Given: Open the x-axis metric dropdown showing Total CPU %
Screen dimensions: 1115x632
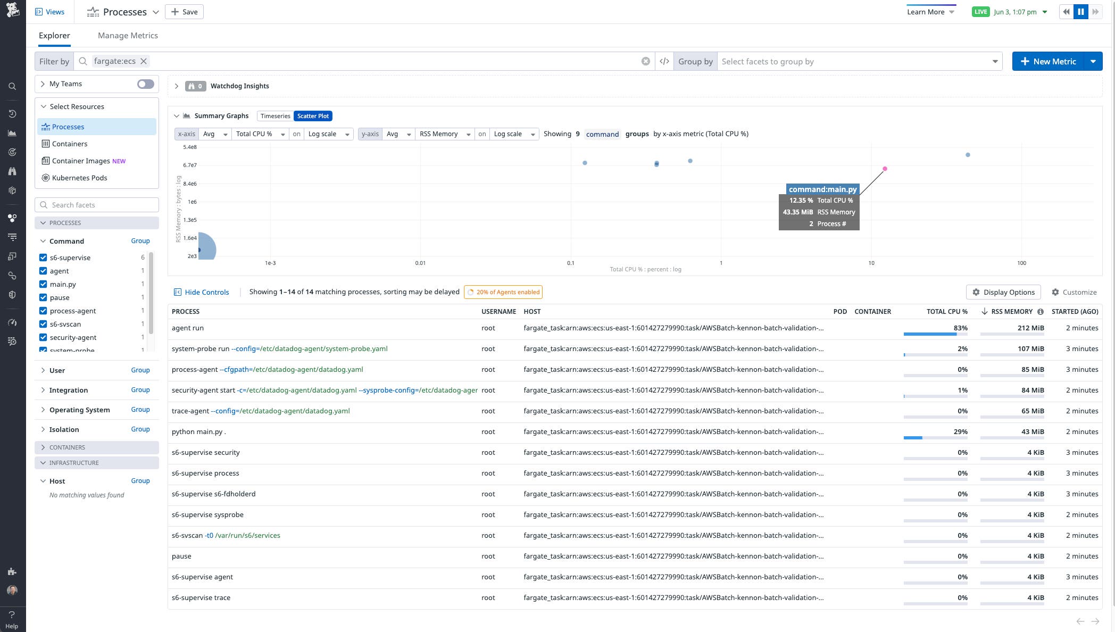Looking at the screenshot, I should [x=260, y=134].
